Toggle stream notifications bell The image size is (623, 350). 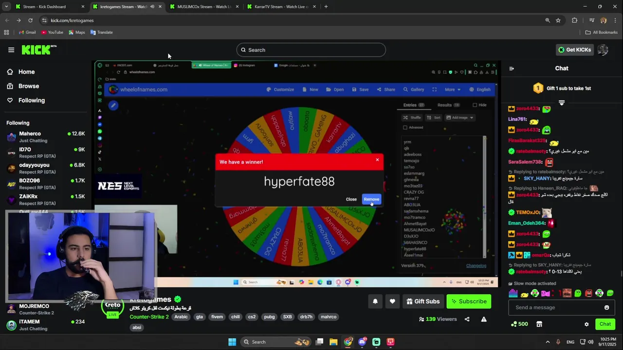[x=375, y=301]
